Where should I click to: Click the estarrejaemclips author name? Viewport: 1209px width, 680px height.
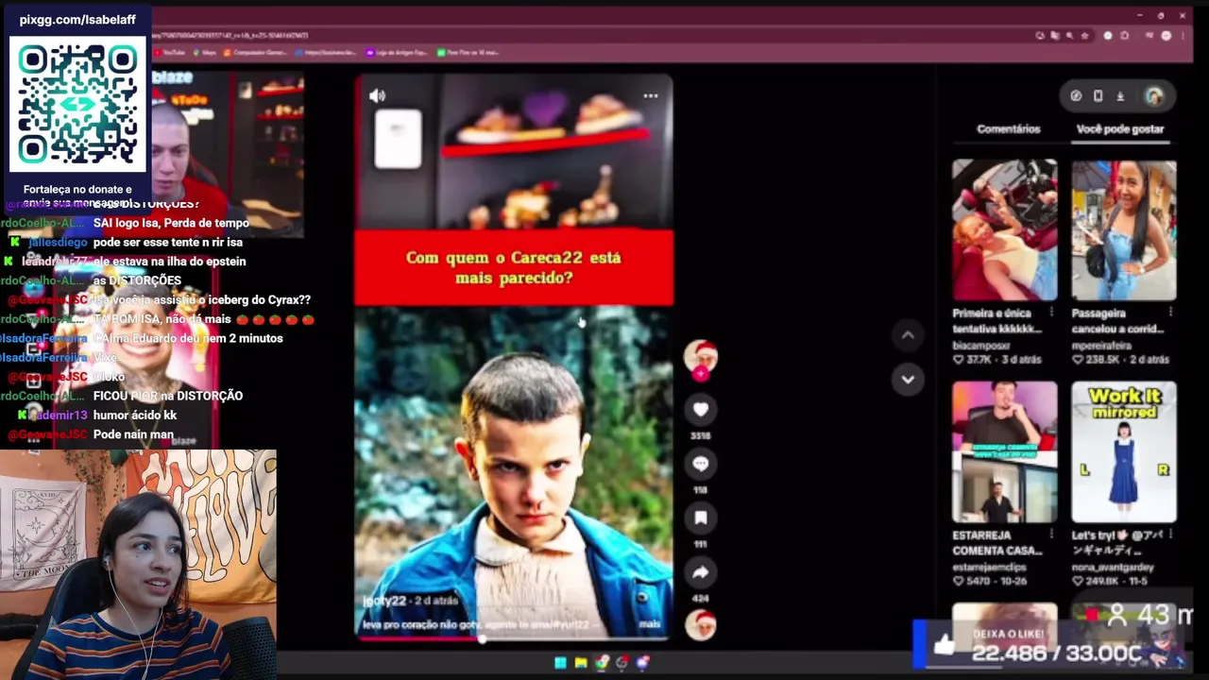tap(988, 568)
